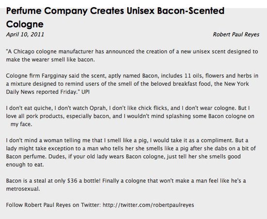Click the article headline about Bacon-Scented Cologne

click(115, 18)
